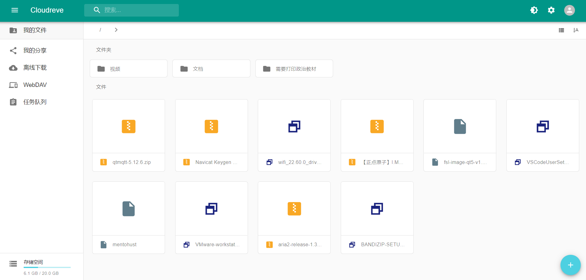This screenshot has height=280, width=586.
Task: Open the hamburger navigation menu
Action: [x=15, y=10]
